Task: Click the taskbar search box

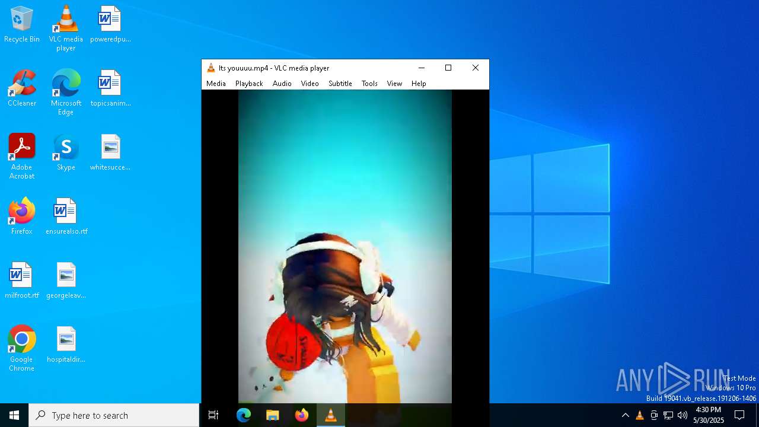Action: pyautogui.click(x=114, y=415)
